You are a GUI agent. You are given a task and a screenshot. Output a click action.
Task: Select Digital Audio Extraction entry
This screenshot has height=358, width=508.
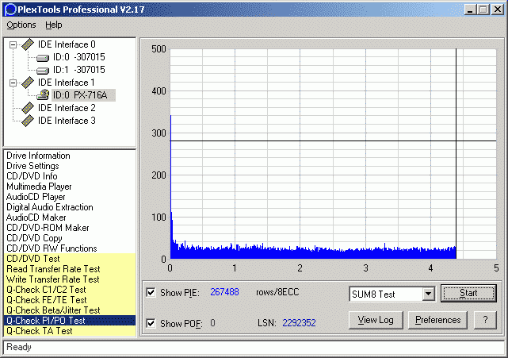click(69, 207)
